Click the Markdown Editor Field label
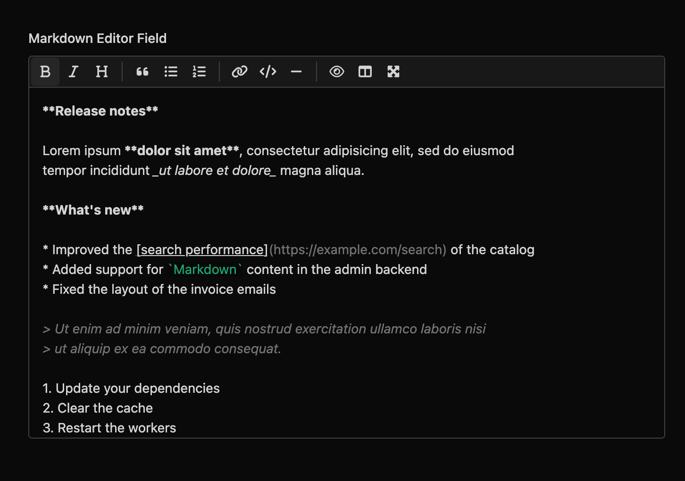 [x=98, y=38]
